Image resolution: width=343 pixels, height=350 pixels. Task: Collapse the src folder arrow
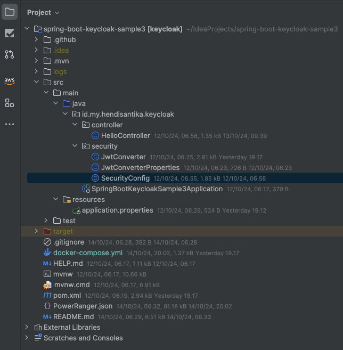pos(36,82)
